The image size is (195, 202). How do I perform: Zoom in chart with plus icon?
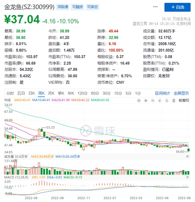coord(146,100)
